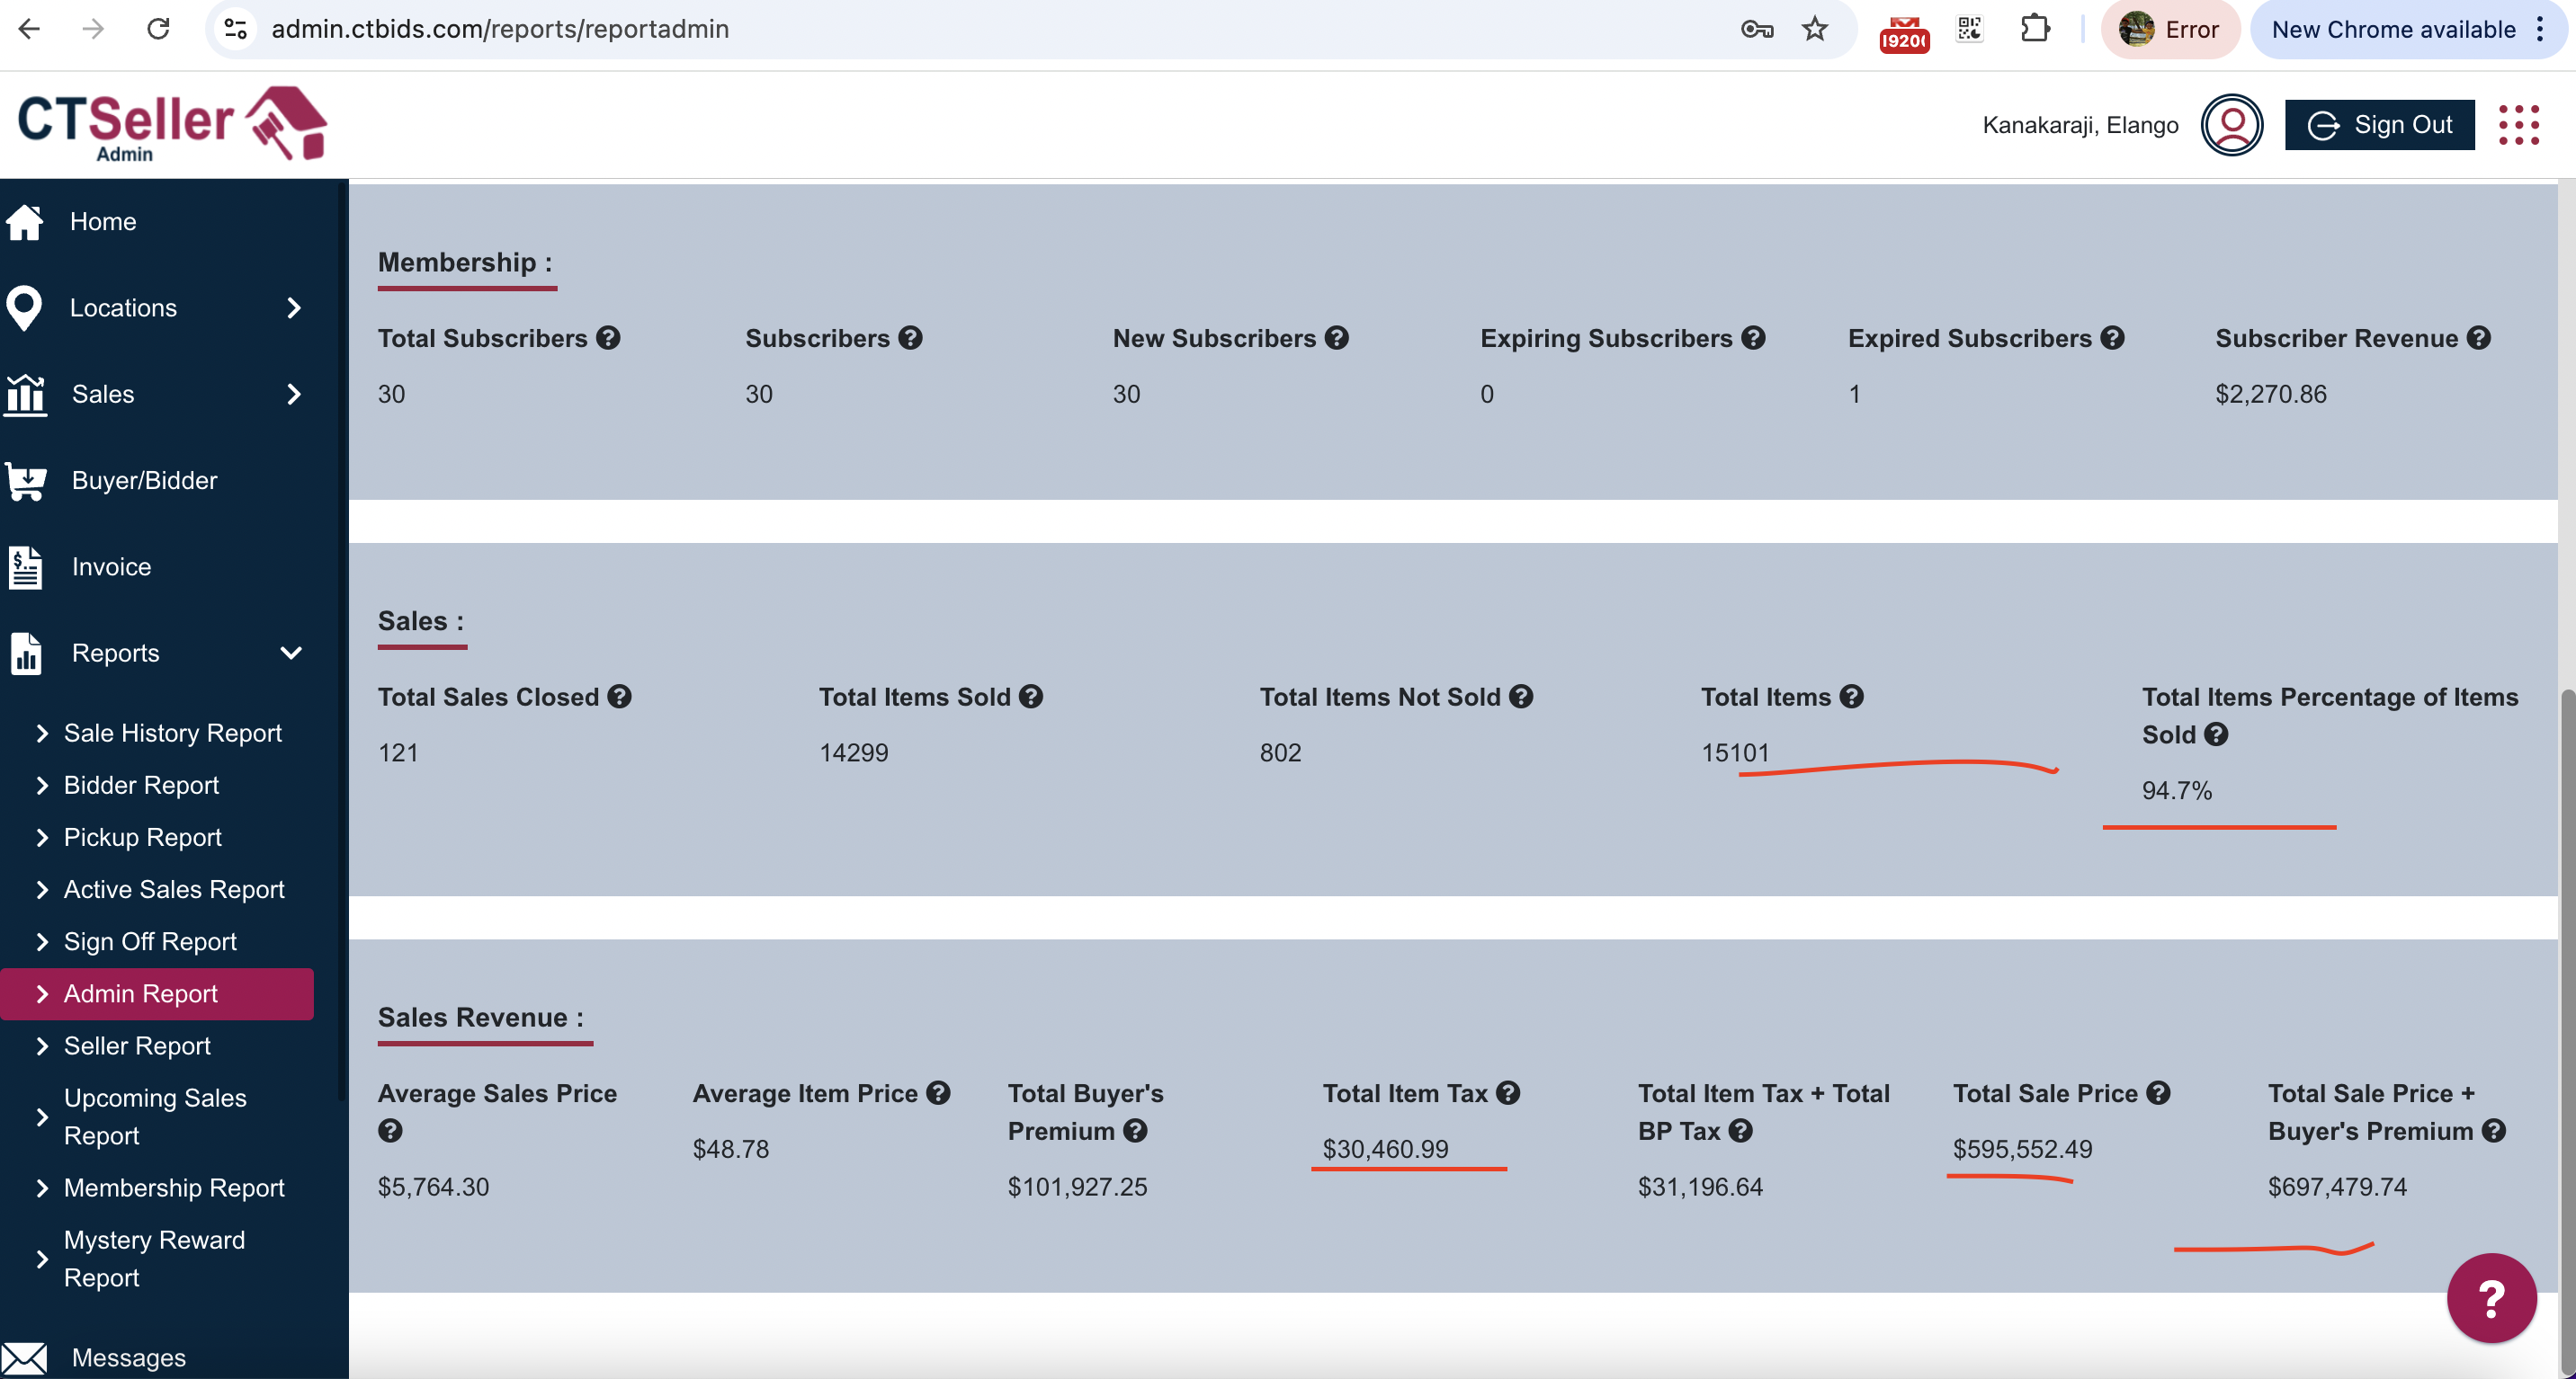Viewport: 2576px width, 1379px height.
Task: Show help for Total Sale Price
Action: (x=2158, y=1092)
